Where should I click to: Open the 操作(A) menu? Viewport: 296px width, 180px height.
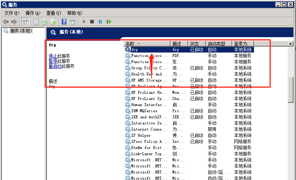(32, 13)
